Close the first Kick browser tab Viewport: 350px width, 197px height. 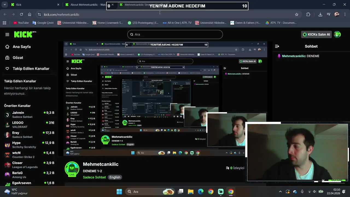click(58, 5)
